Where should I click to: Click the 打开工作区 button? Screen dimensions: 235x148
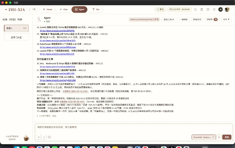[x=16, y=38]
